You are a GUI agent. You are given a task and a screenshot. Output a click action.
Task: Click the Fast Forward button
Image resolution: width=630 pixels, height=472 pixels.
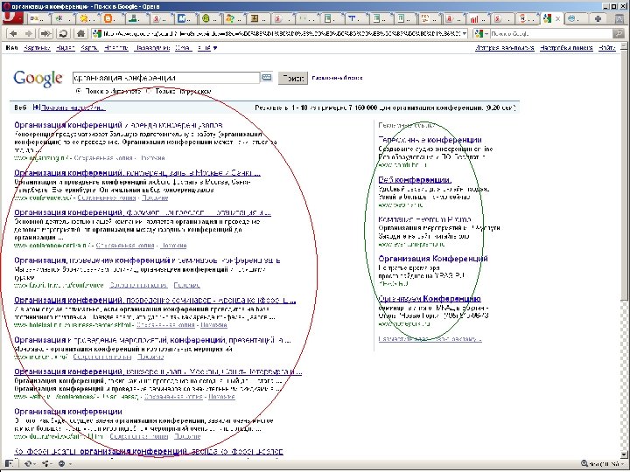pyautogui.click(x=45, y=34)
